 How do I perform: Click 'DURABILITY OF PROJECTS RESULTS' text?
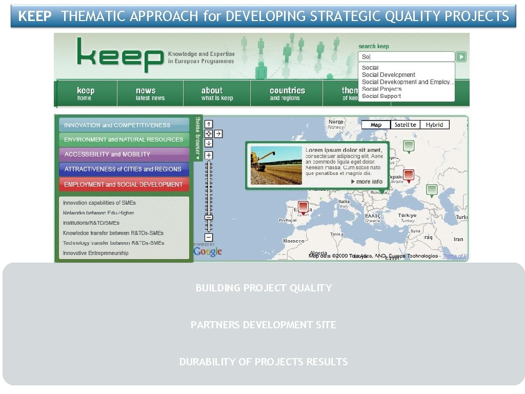pyautogui.click(x=264, y=362)
